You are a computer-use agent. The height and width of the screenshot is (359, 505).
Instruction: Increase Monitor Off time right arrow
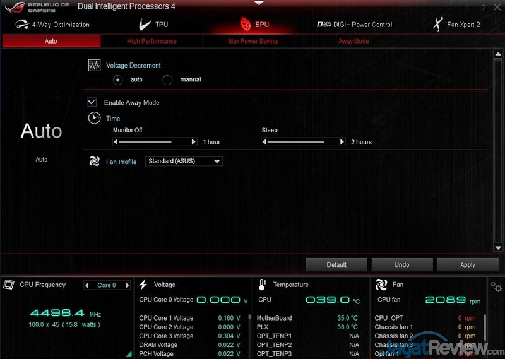(194, 142)
